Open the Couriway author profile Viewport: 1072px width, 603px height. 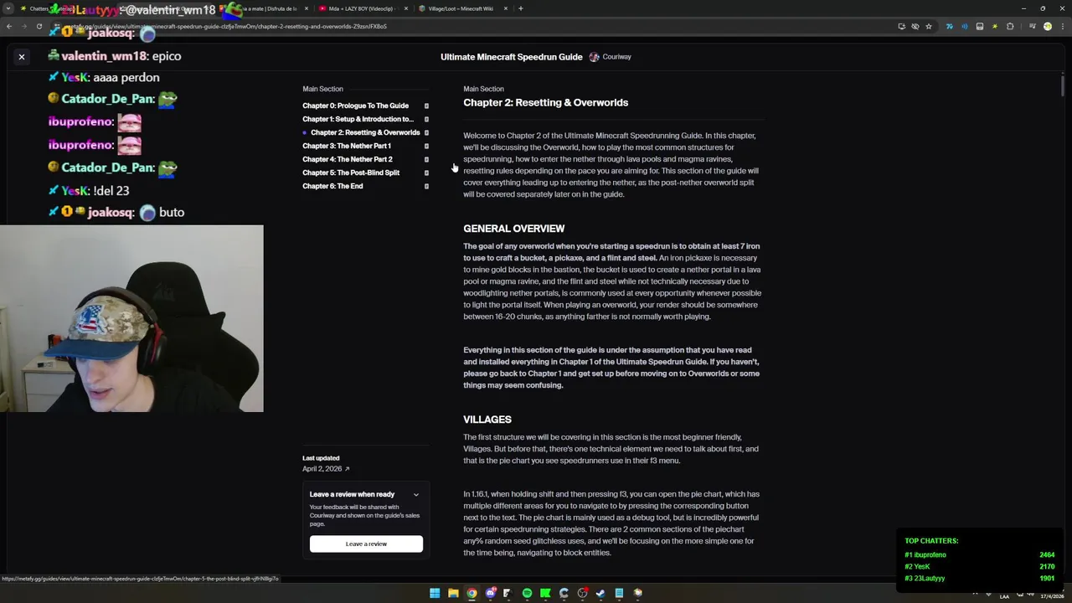tap(616, 57)
